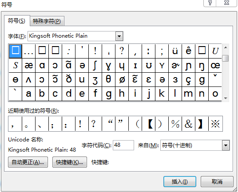Choose the ɲ (palatal n) symbol
The height and width of the screenshot is (192, 238).
click(x=188, y=66)
